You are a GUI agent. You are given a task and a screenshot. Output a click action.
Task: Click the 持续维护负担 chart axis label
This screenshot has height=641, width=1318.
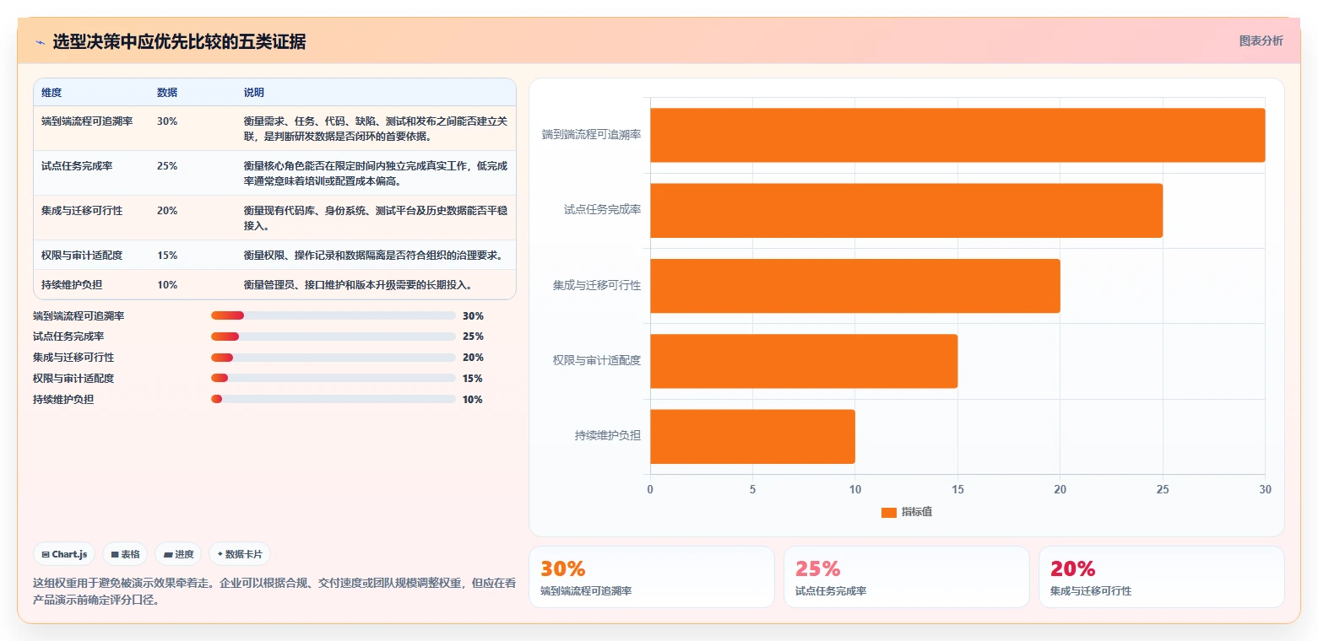coord(608,436)
